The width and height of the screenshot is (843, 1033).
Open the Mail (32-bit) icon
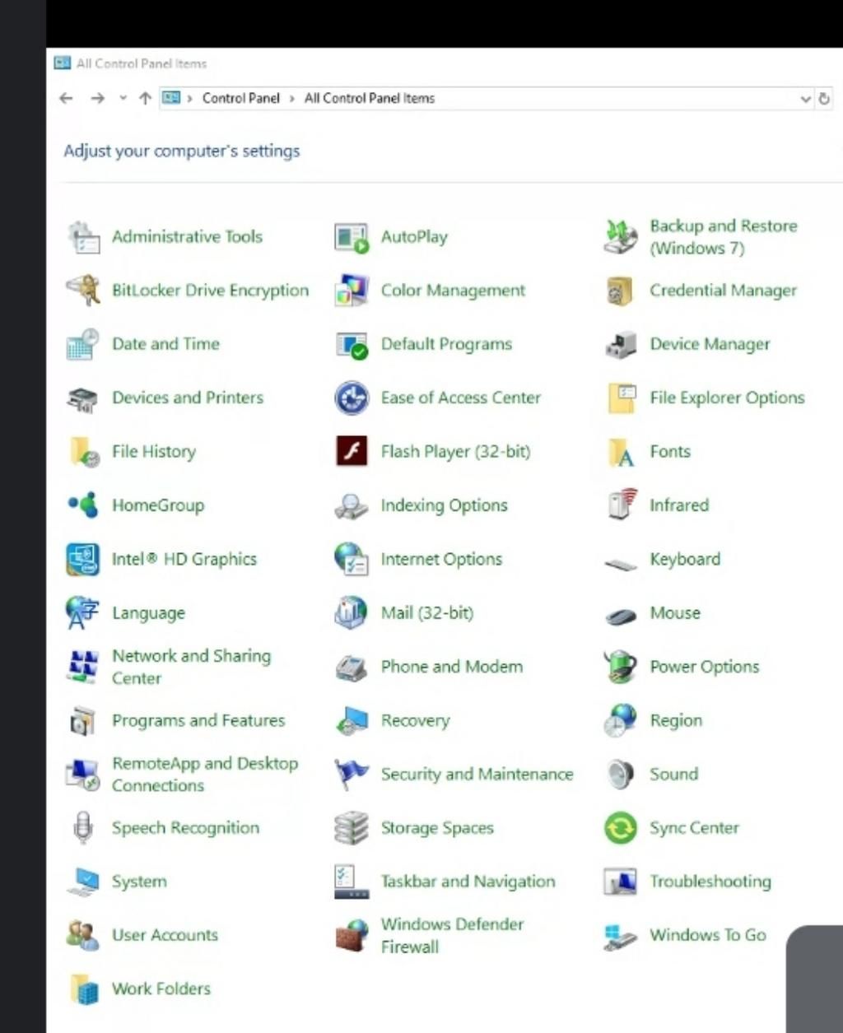click(351, 613)
